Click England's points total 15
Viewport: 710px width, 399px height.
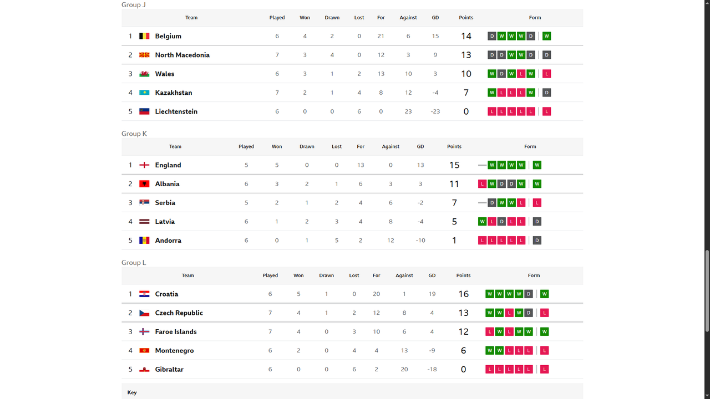click(454, 165)
